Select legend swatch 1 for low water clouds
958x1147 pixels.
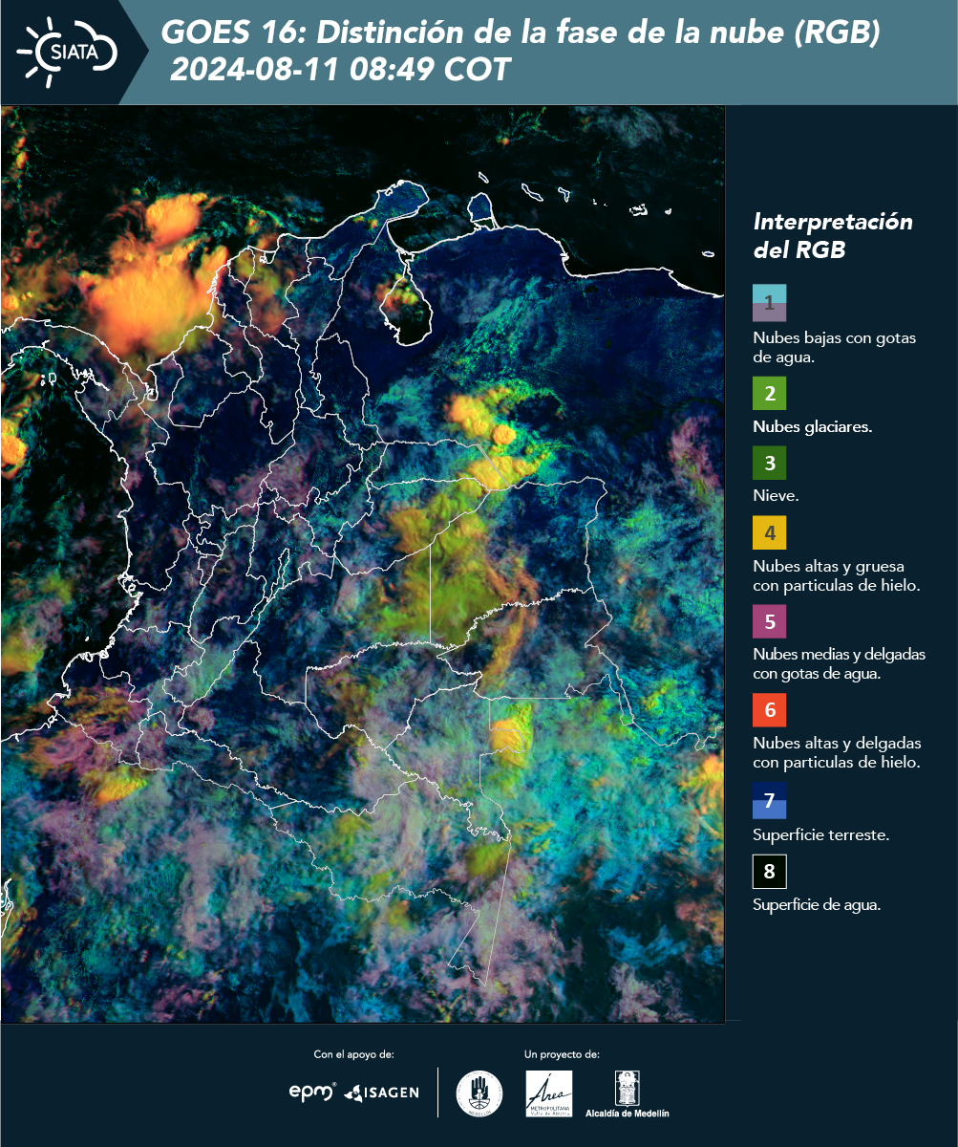(769, 303)
